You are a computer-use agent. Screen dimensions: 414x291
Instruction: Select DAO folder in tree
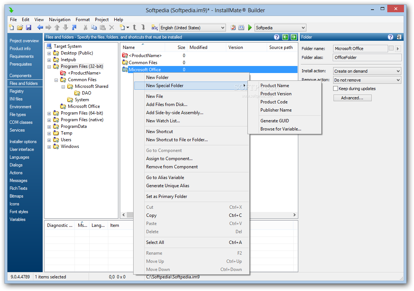(x=86, y=93)
